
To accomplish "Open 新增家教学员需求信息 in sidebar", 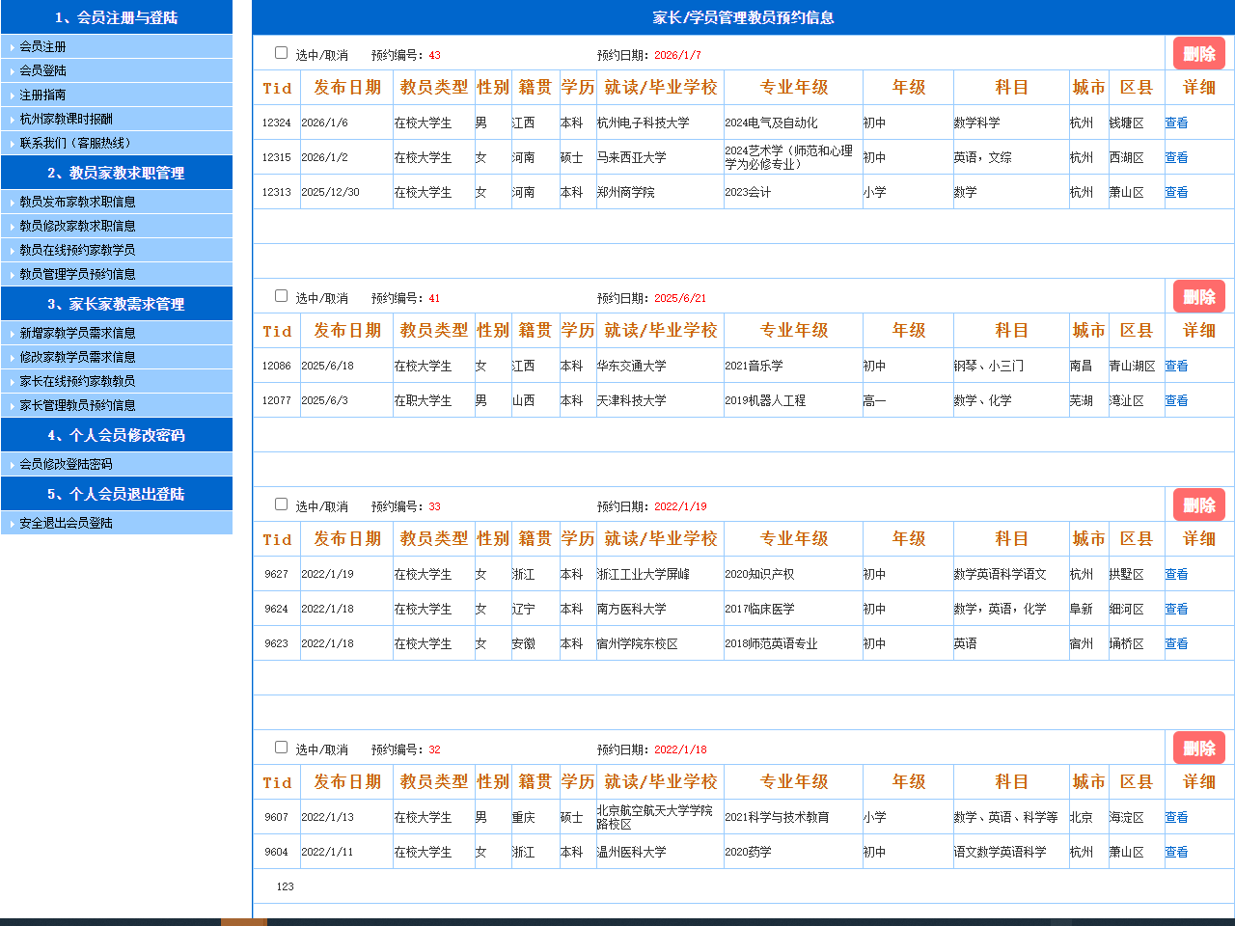I will coord(77,333).
